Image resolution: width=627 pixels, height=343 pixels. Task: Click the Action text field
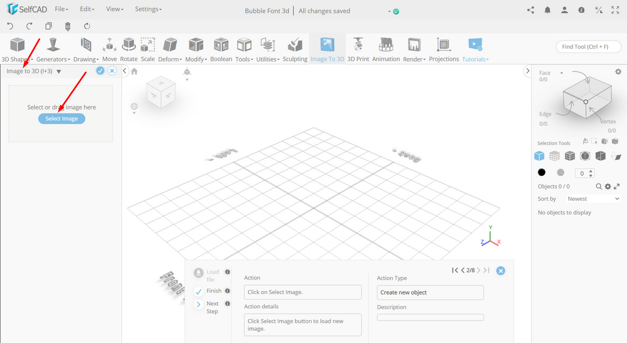[x=302, y=292]
